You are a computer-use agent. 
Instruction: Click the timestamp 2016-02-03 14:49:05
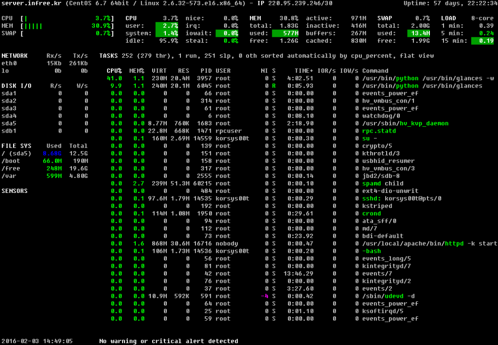[x=37, y=341]
